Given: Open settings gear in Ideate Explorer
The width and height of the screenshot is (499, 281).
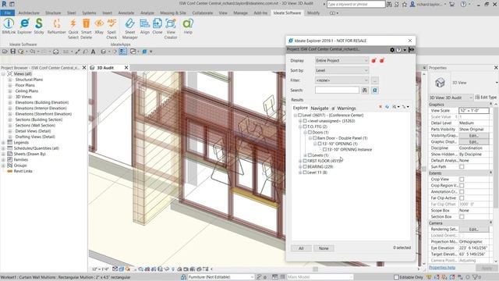Looking at the screenshot, I should 392,50.
